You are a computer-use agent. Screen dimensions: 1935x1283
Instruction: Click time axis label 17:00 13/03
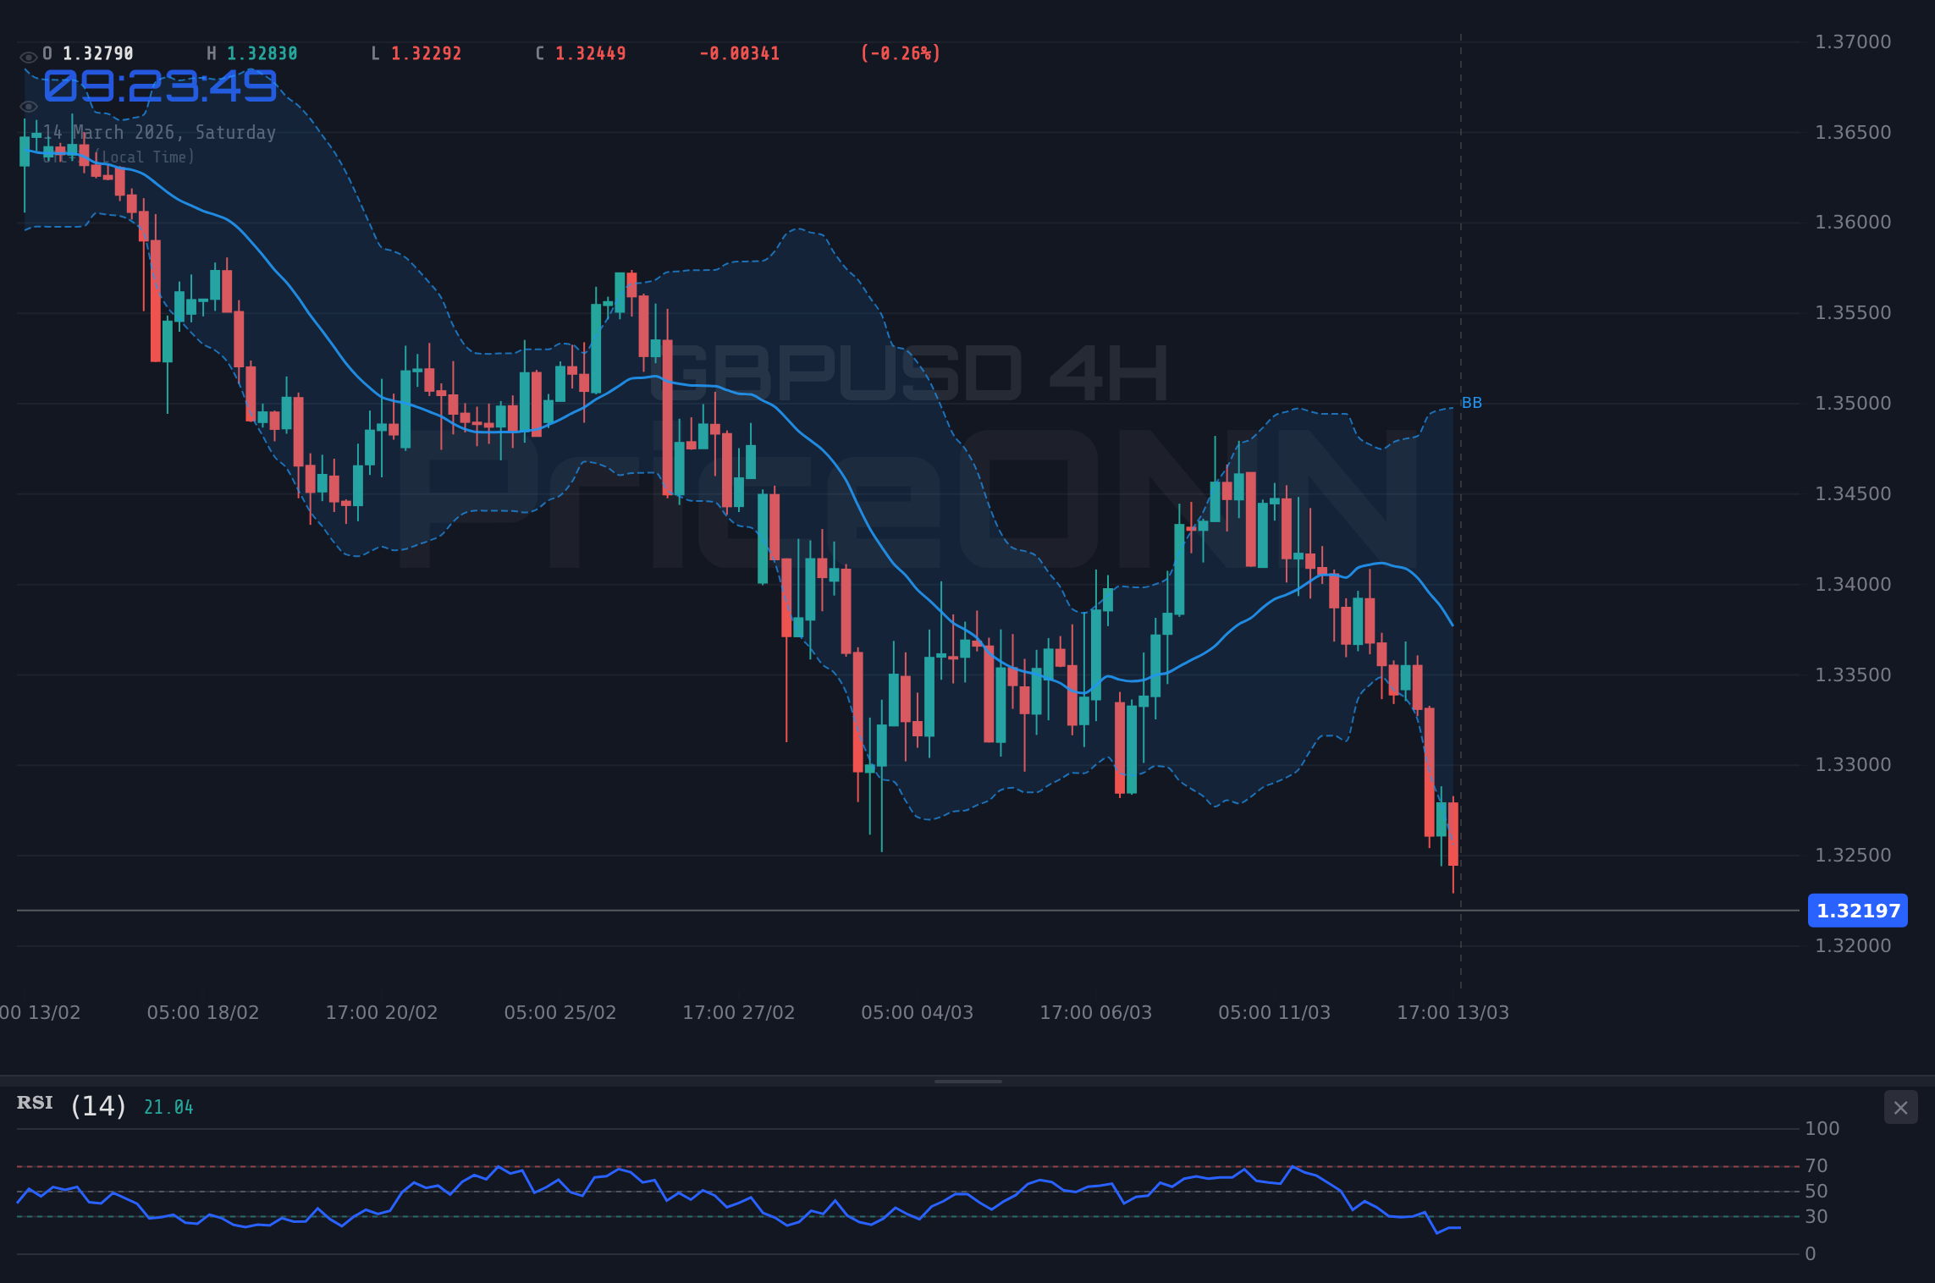[1453, 1013]
